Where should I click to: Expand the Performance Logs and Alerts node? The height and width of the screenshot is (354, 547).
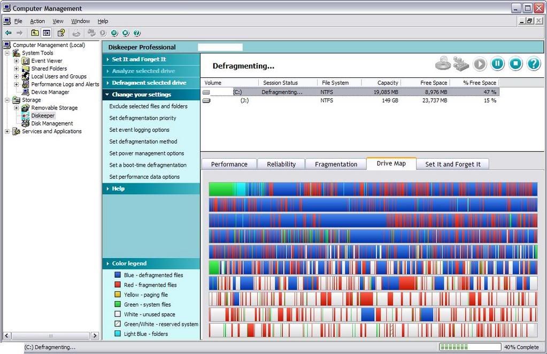click(x=16, y=84)
